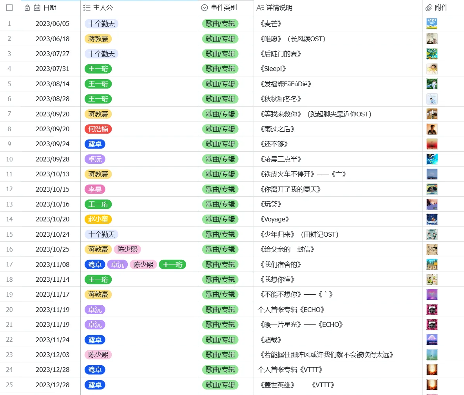Open attachment thumbnail for 《你离开了我的夏天》
Image resolution: width=464 pixels, height=395 pixels.
[432, 189]
